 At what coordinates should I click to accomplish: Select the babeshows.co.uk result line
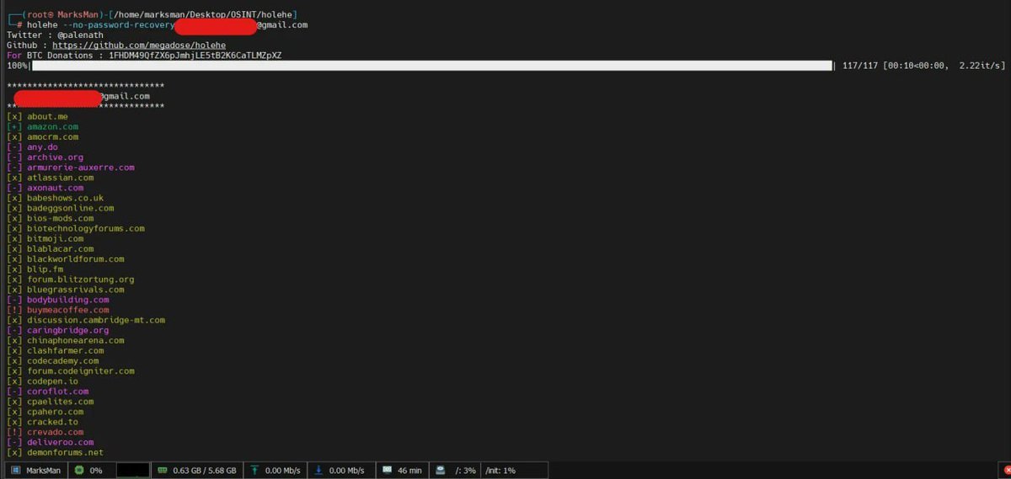click(55, 198)
